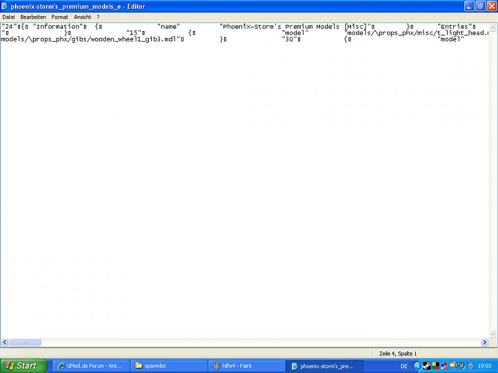The height and width of the screenshot is (373, 498).
Task: Click the DE language indicator
Action: tap(404, 366)
